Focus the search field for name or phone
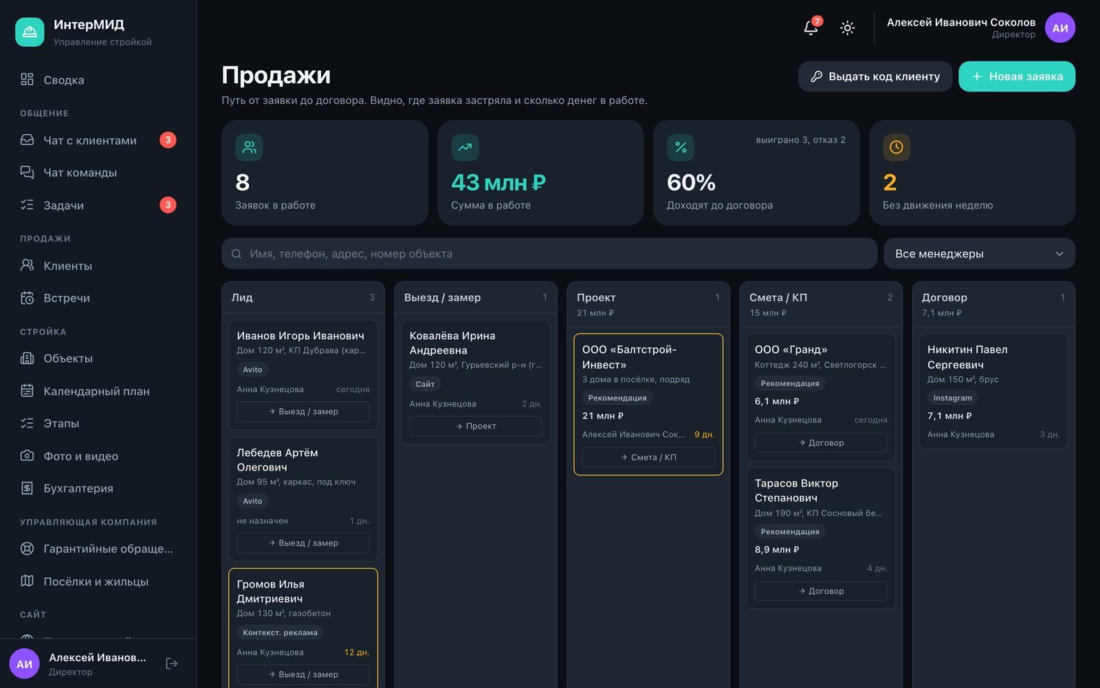This screenshot has height=688, width=1100. tap(549, 254)
